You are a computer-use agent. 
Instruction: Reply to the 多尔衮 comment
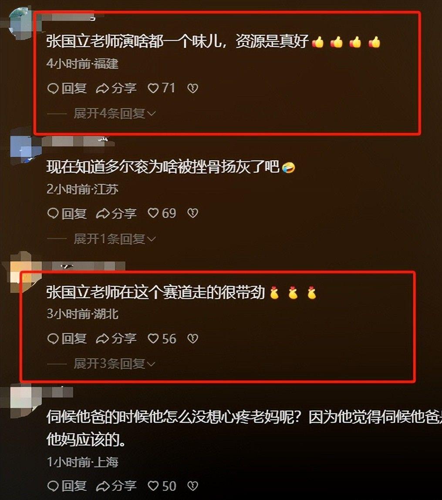pos(67,213)
